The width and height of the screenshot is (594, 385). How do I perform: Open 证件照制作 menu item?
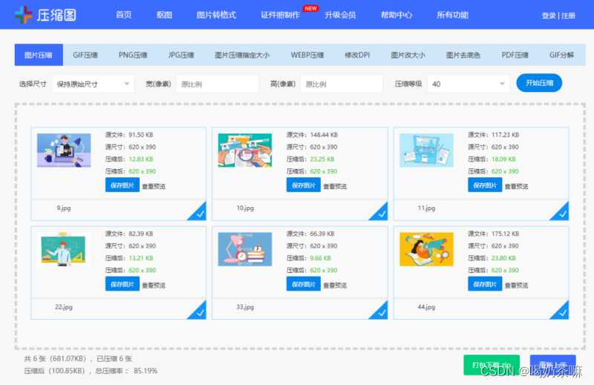281,15
